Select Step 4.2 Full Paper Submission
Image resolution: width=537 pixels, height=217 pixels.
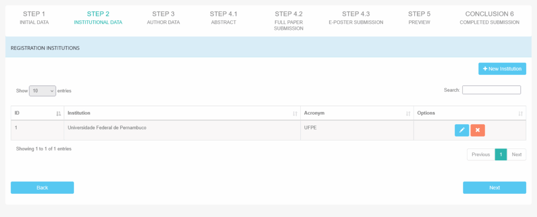click(288, 21)
